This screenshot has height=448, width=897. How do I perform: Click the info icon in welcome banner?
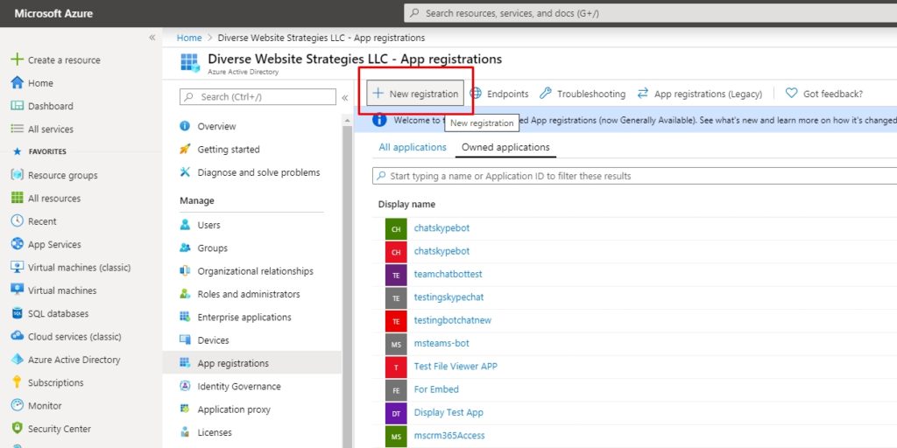(379, 120)
